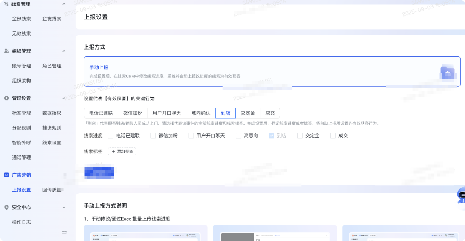Select the 意向确认 key behavior tab
The height and width of the screenshot is (241, 465).
point(201,113)
